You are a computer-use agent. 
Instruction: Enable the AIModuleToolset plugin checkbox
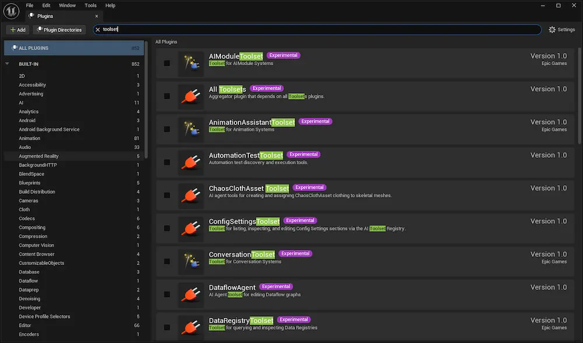167,63
